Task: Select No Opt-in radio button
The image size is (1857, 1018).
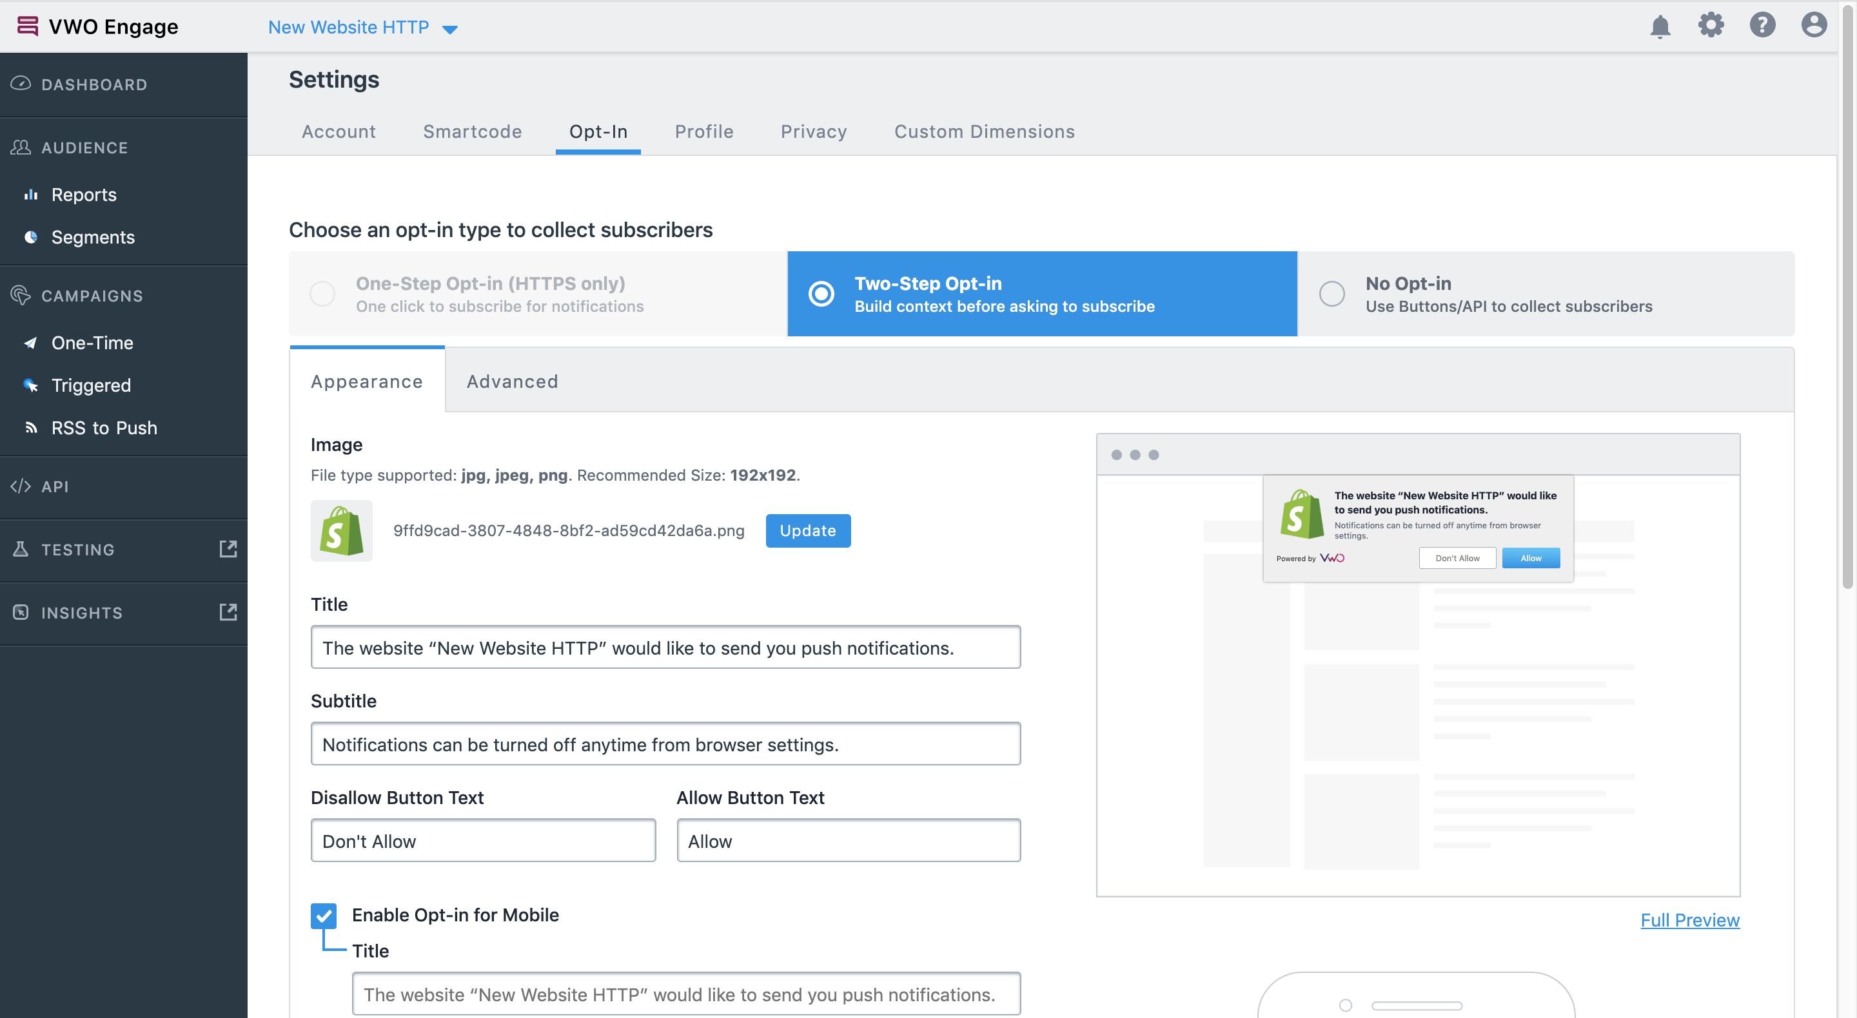Action: click(x=1331, y=293)
